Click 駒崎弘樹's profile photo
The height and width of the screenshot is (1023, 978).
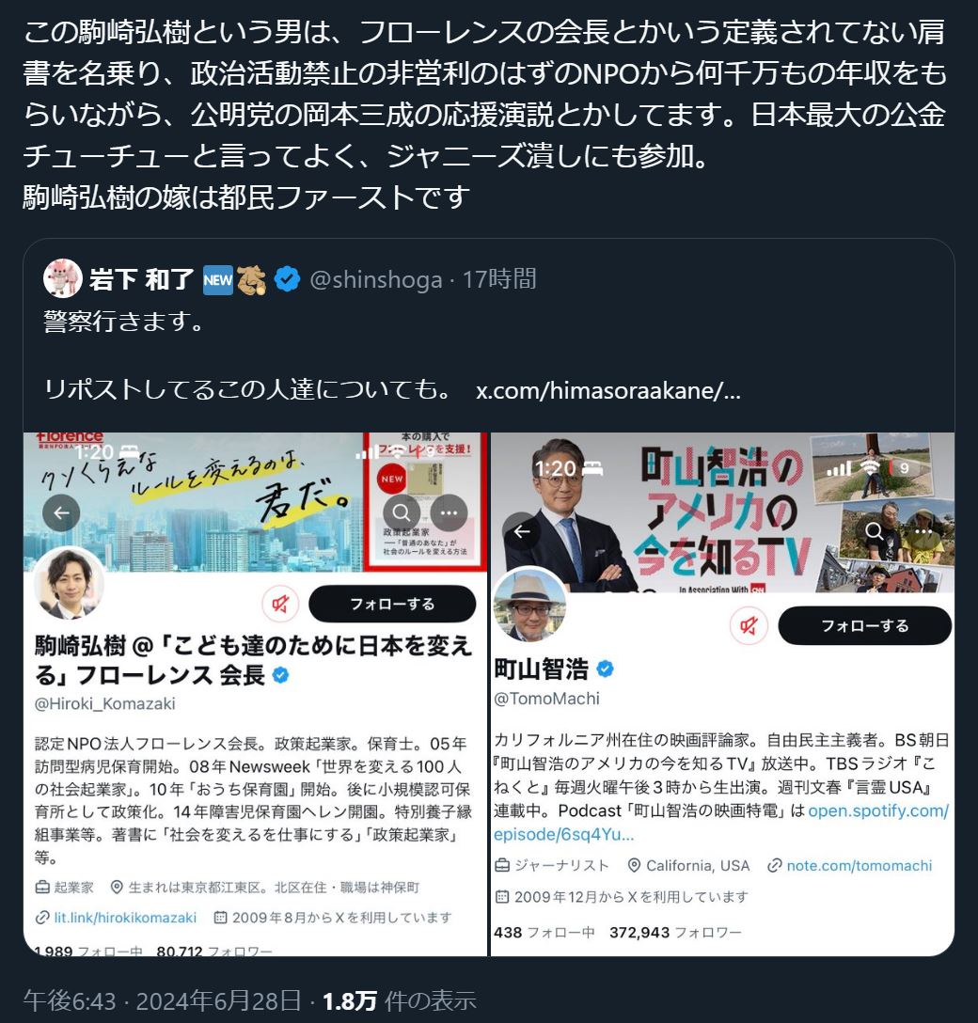click(69, 583)
